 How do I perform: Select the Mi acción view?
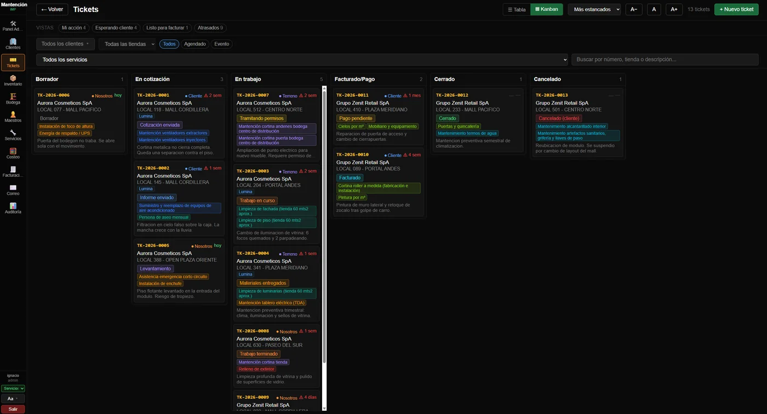click(x=73, y=28)
